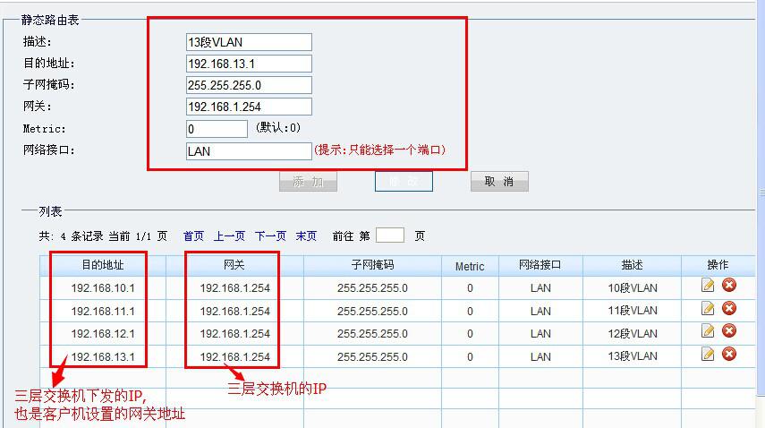
Task: Go to 首页 first page link
Action: 193,236
